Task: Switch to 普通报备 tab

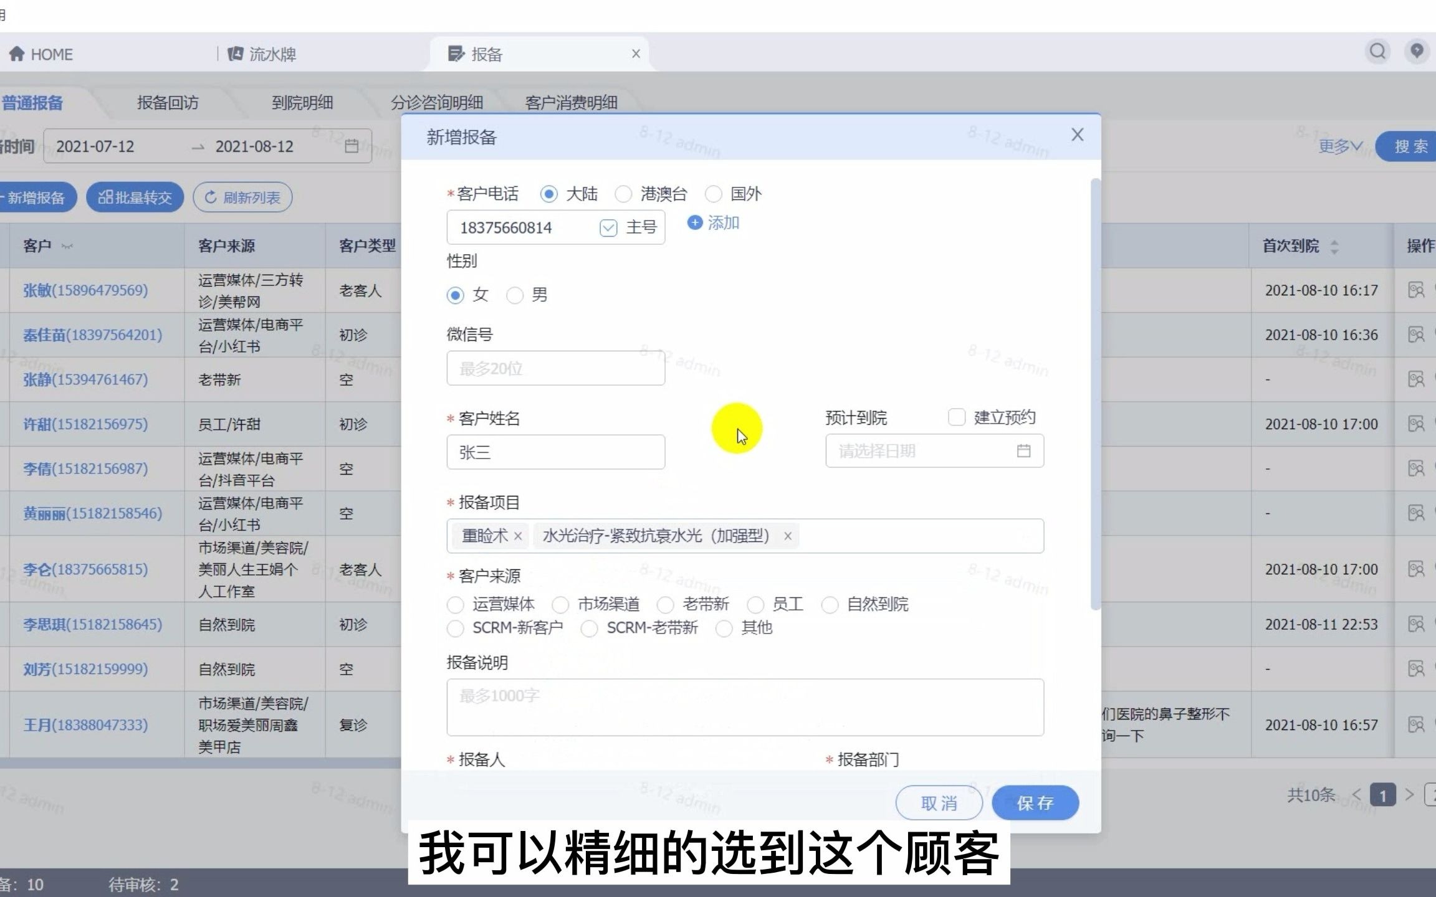Action: [32, 103]
